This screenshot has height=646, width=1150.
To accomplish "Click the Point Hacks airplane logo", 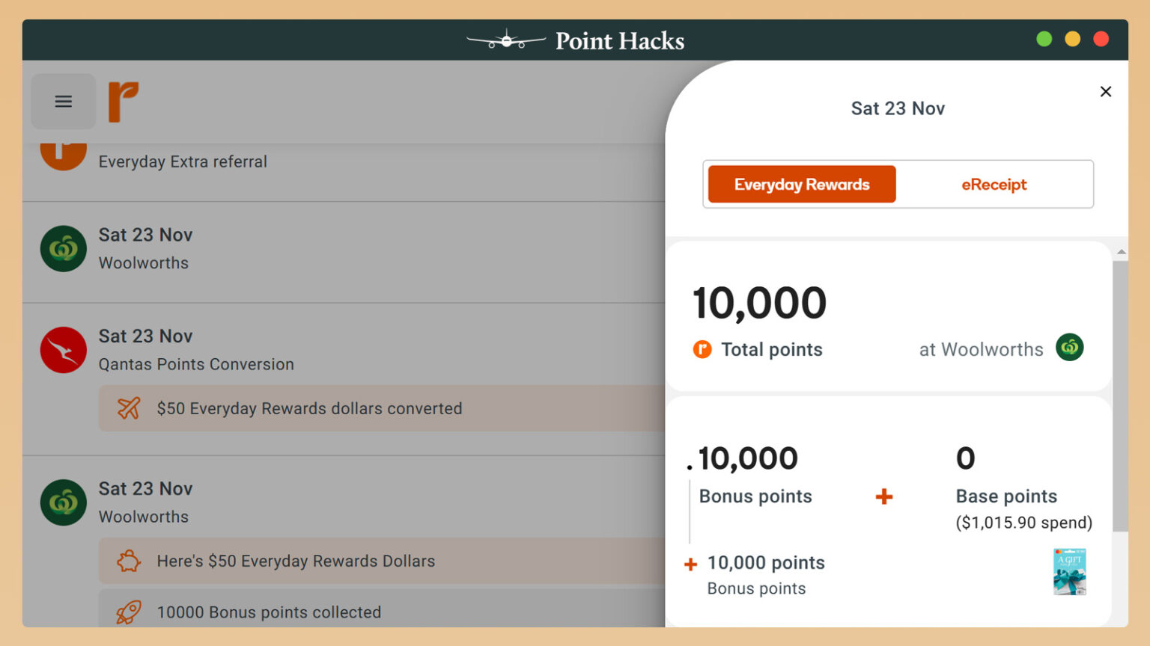I will pyautogui.click(x=505, y=40).
